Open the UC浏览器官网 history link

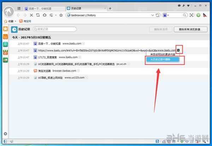[76, 64]
